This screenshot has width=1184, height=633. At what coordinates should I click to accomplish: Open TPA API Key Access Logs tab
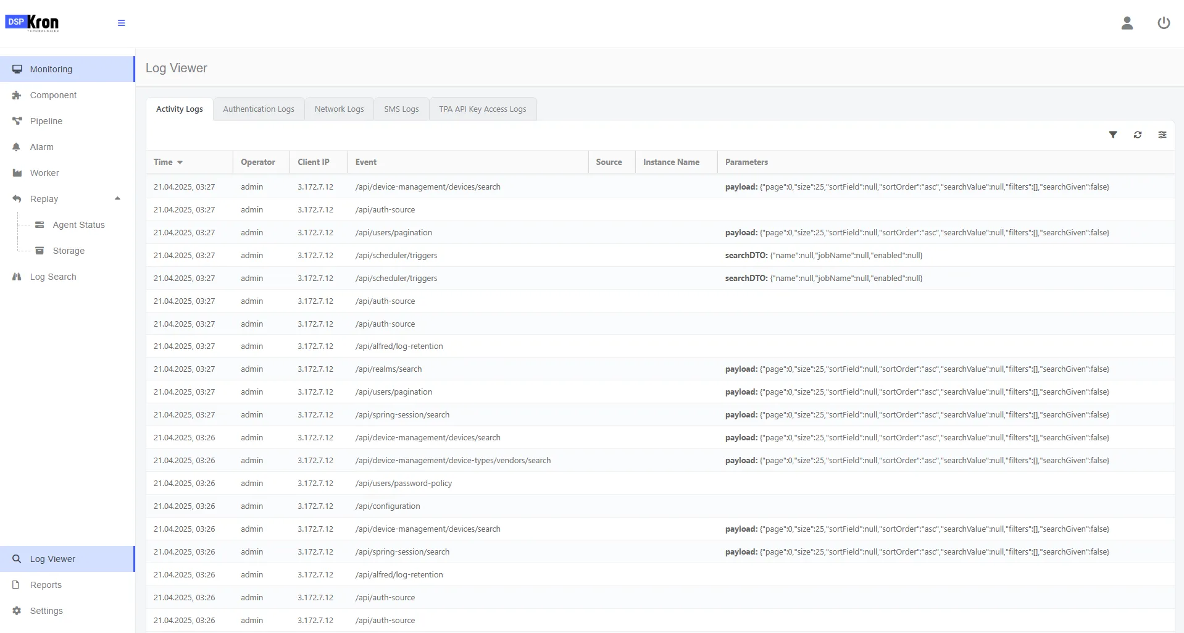(x=483, y=109)
